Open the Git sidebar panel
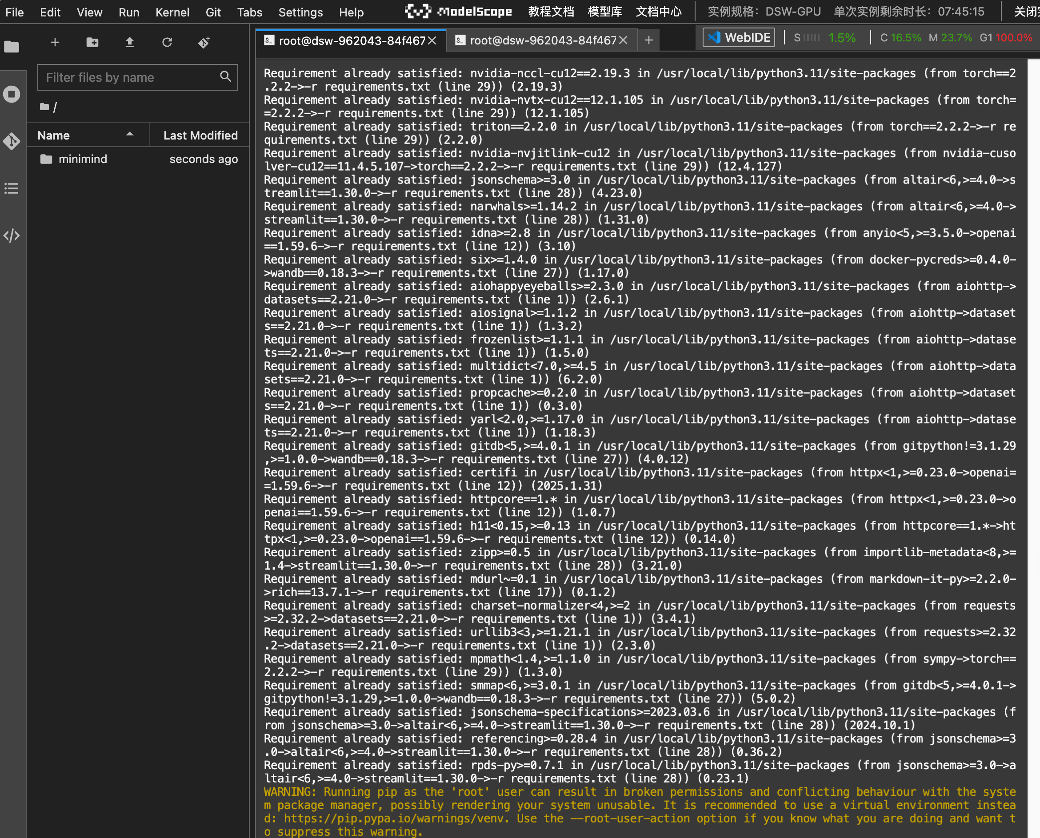This screenshot has height=838, width=1040. pyautogui.click(x=12, y=141)
